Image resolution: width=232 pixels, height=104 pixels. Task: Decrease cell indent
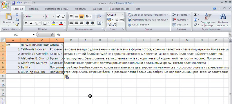pyautogui.click(x=88, y=23)
